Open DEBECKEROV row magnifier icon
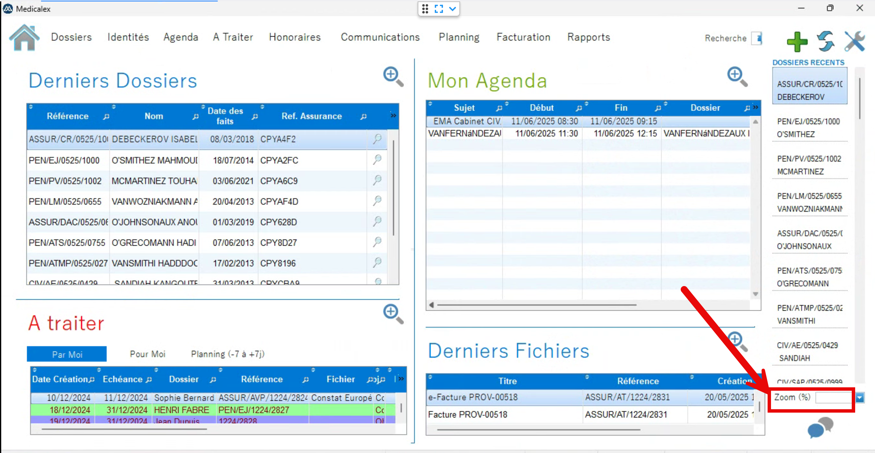 coord(377,139)
